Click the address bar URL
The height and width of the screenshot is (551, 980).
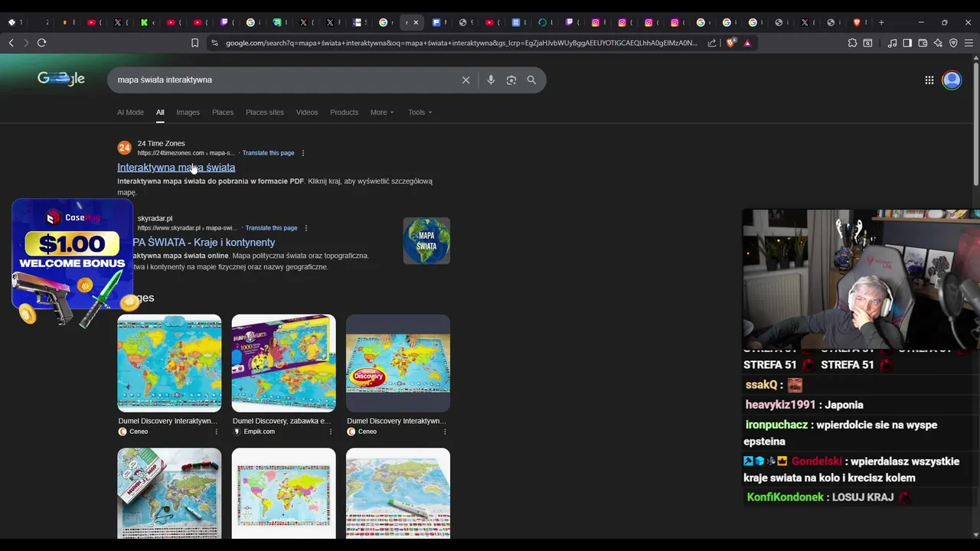[462, 43]
